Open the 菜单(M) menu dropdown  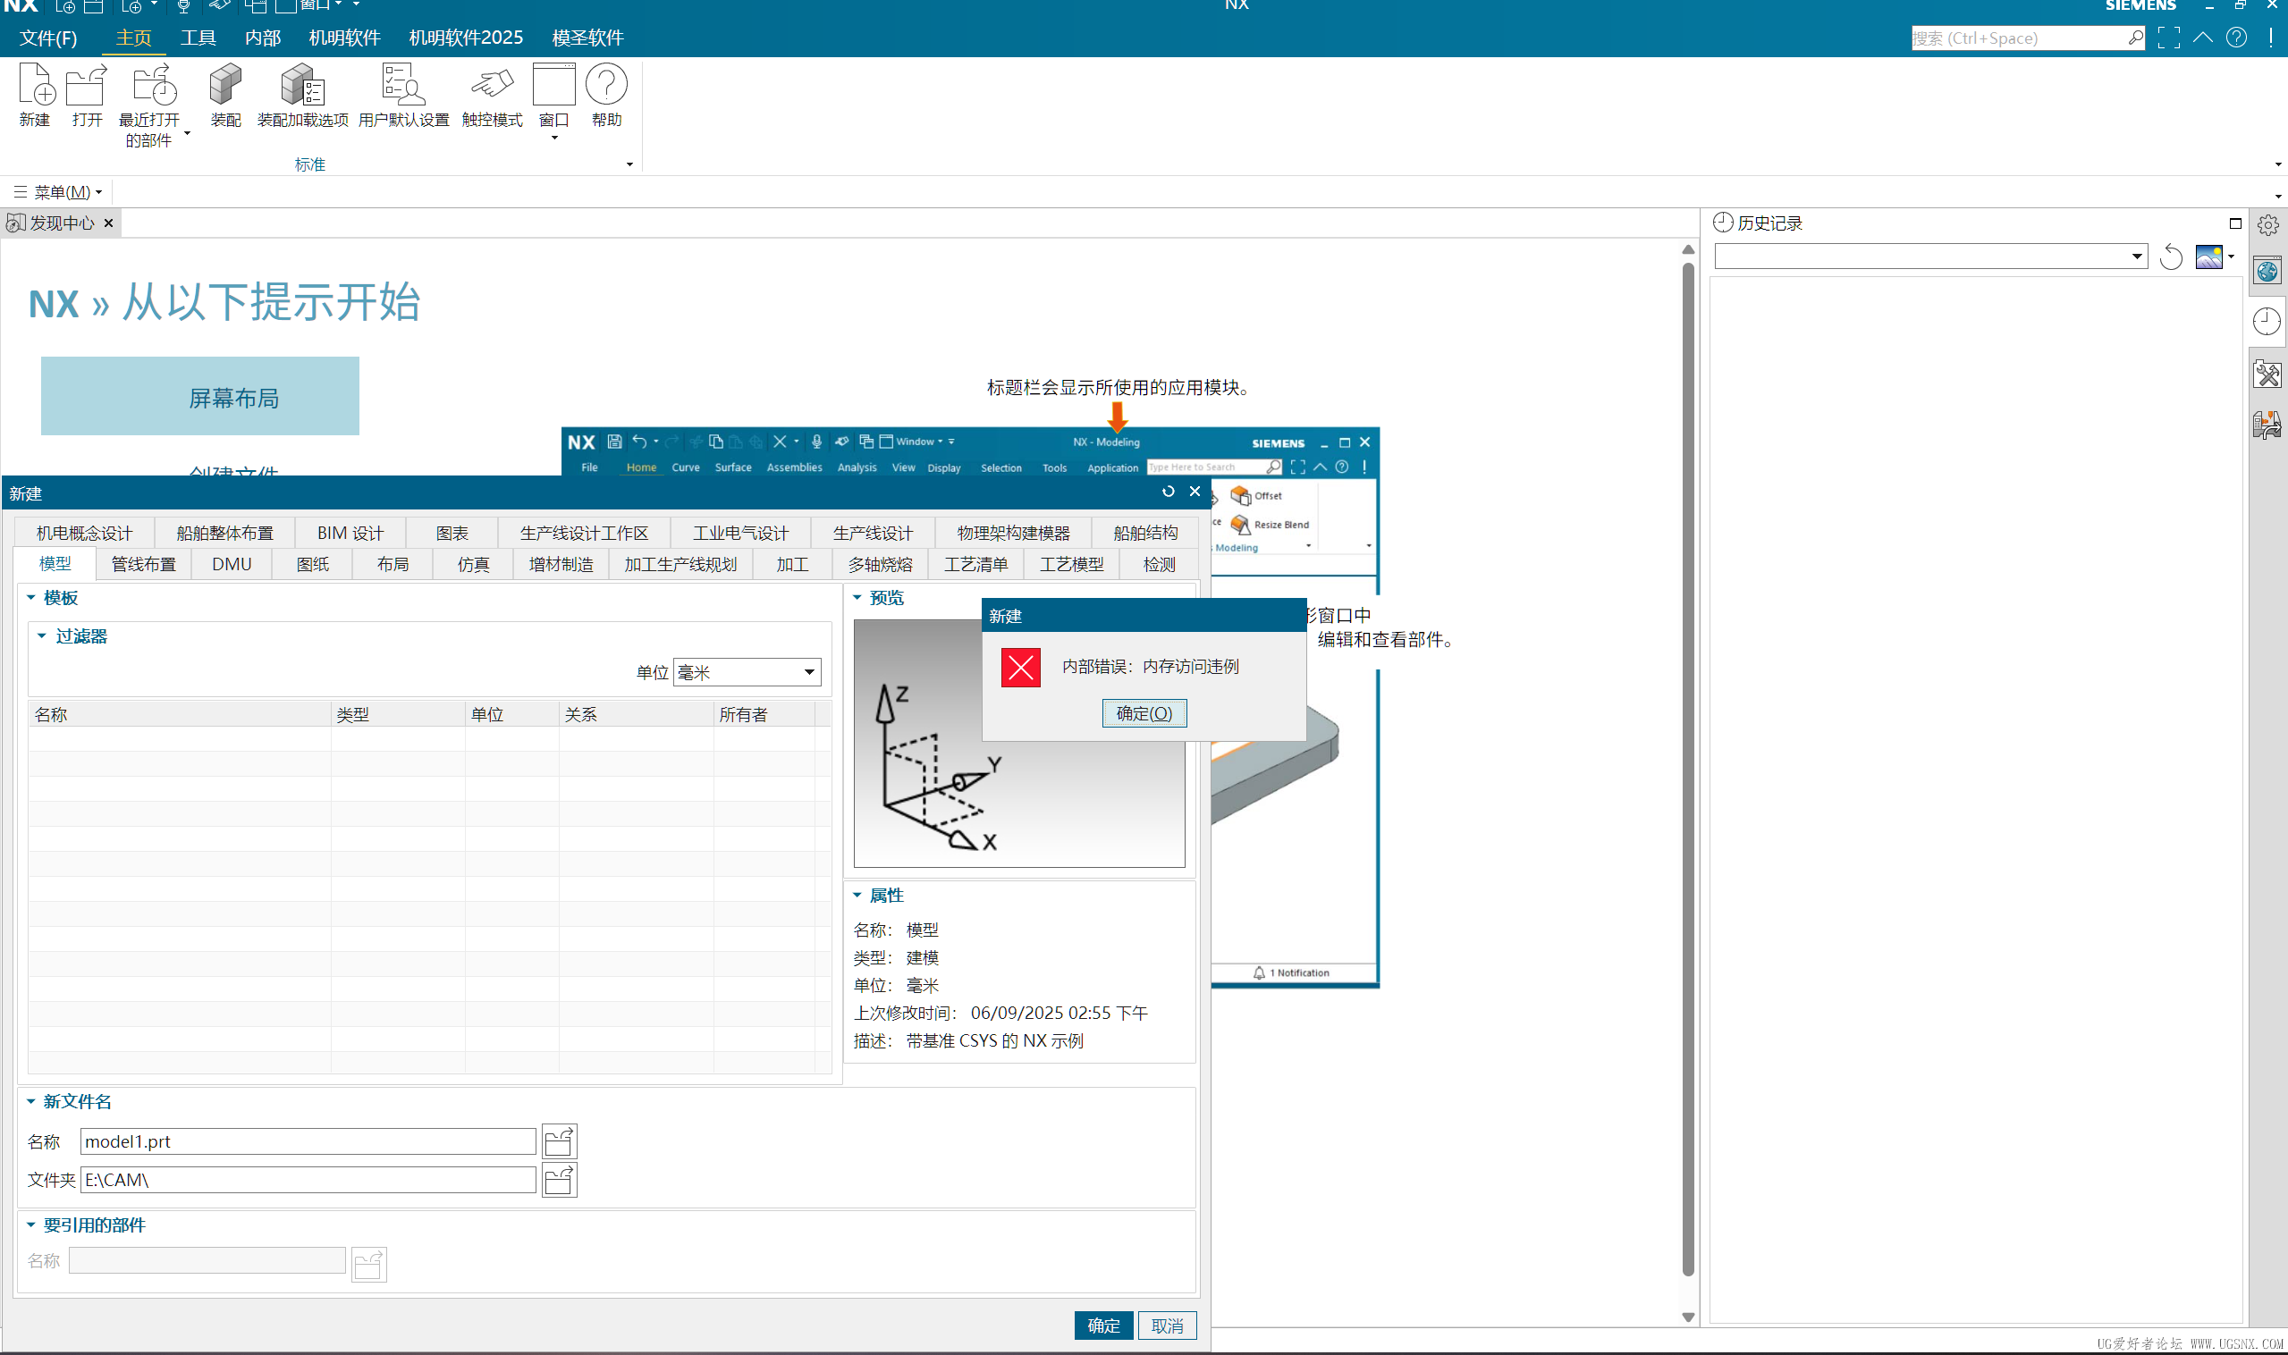(59, 192)
